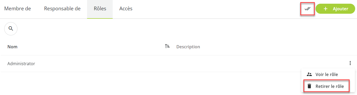Click the people icon next to Voir le rôle
The width and height of the screenshot is (357, 95).
tap(310, 74)
